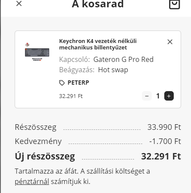
Task: Open the Keychron K4 keyboard thumbnail
Action: pyautogui.click(x=37, y=52)
